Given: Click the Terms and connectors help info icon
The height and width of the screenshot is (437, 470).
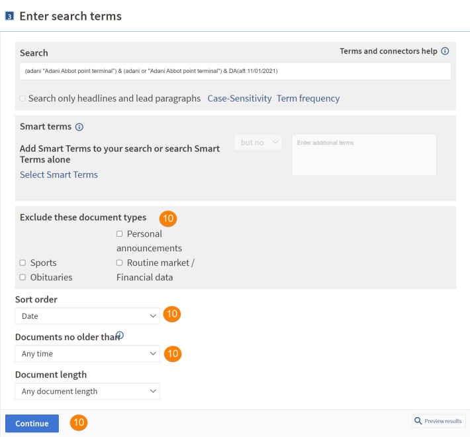Looking at the screenshot, I should click(445, 51).
